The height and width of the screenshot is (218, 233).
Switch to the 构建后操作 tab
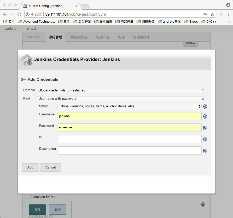coord(141,37)
